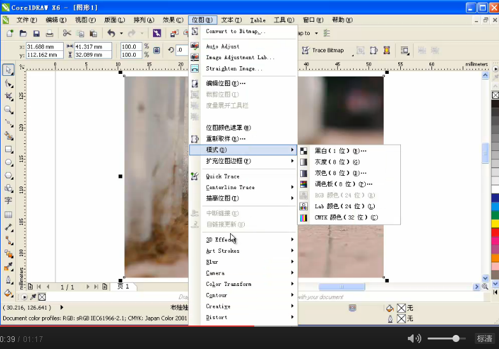The width and height of the screenshot is (499, 349).
Task: Select the Table tool
Action: (x=8, y=215)
